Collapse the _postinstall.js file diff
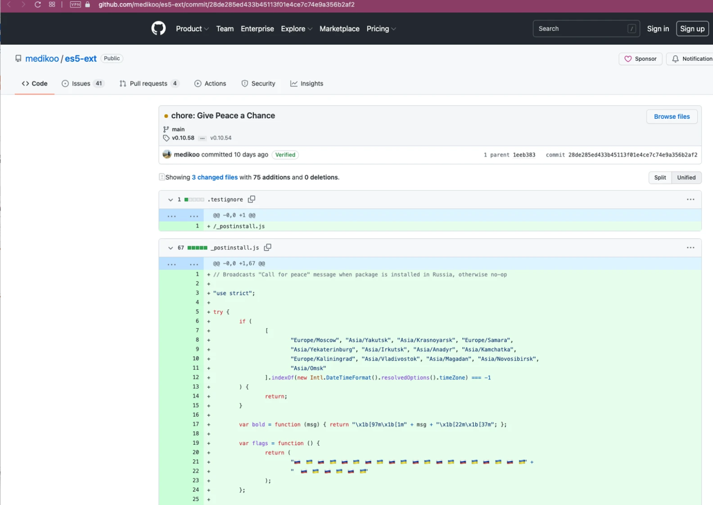713x505 pixels. 170,248
